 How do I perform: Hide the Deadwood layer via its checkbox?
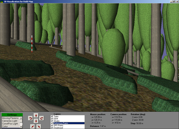(x=52, y=128)
